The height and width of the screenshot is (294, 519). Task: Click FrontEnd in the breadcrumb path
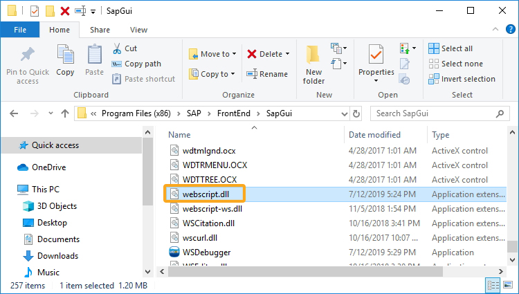pyautogui.click(x=234, y=113)
